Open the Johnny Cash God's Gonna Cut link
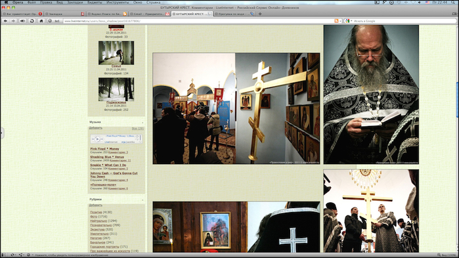 (x=114, y=175)
